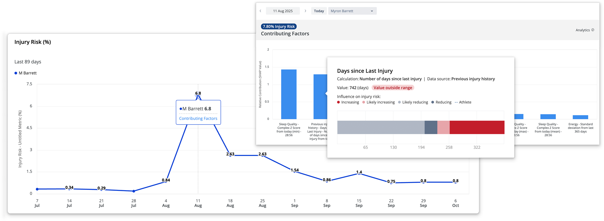Open the Contributing Factors link in tooltip
The width and height of the screenshot is (604, 221).
tap(198, 119)
